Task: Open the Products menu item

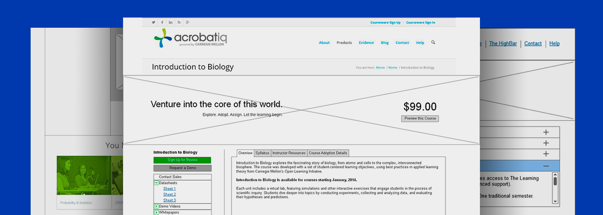Action: pos(344,43)
